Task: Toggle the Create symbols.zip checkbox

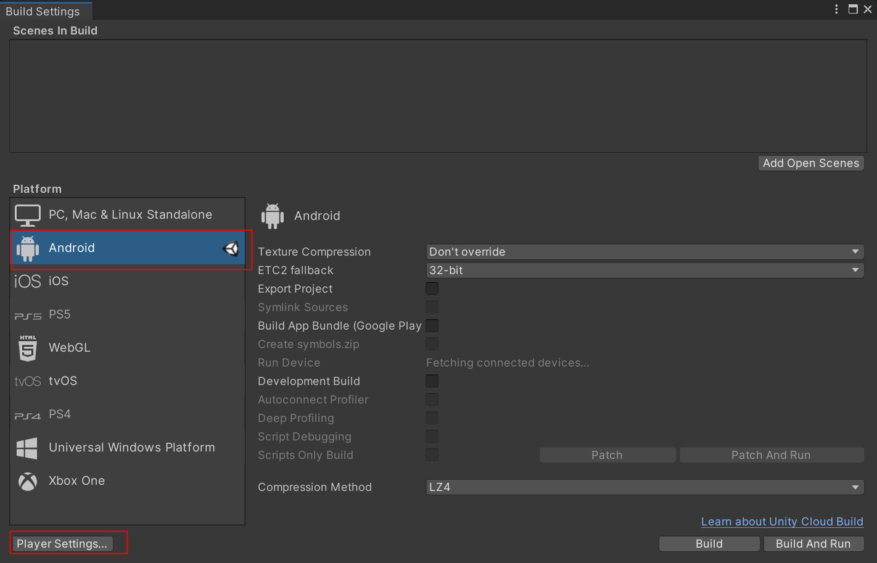Action: click(x=432, y=344)
